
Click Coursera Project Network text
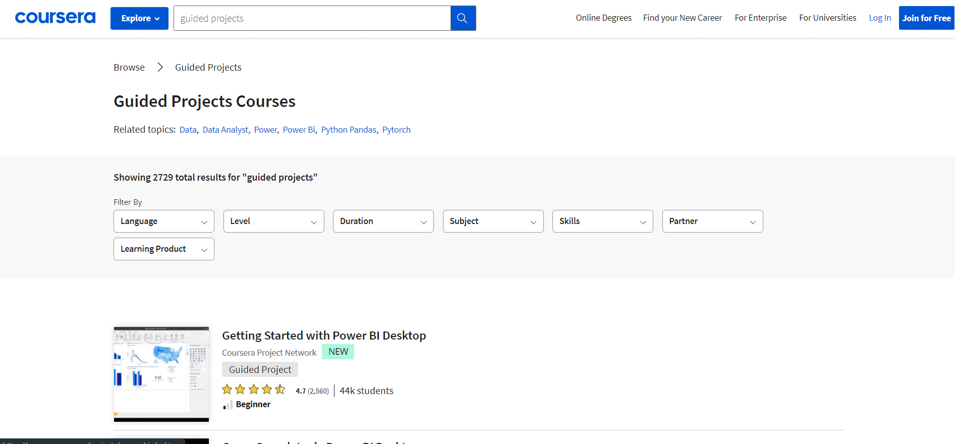(269, 353)
